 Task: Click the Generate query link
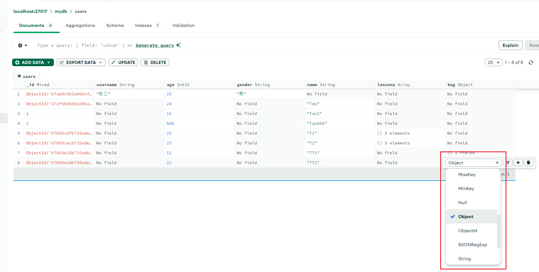coord(155,45)
